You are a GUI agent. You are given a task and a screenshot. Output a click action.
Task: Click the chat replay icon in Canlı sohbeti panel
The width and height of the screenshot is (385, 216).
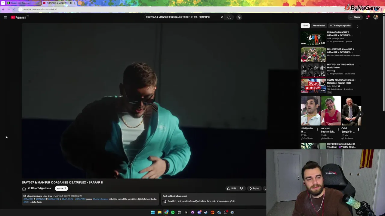tap(165, 201)
